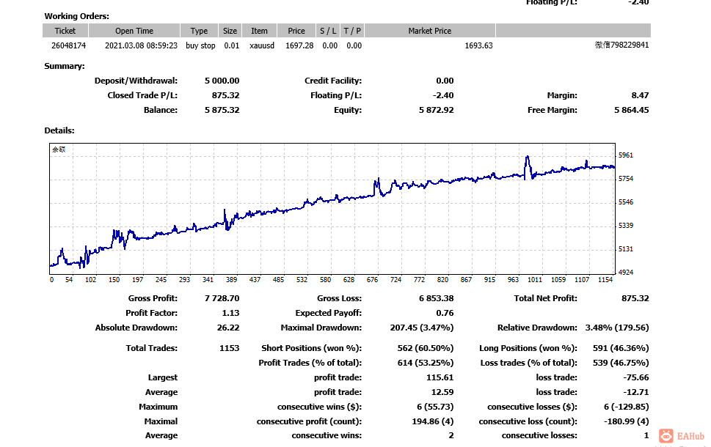711x447 pixels.
Task: Click market price value 1693.63
Action: pyautogui.click(x=478, y=45)
